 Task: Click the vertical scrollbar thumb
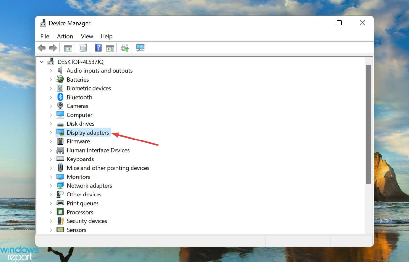(368, 124)
